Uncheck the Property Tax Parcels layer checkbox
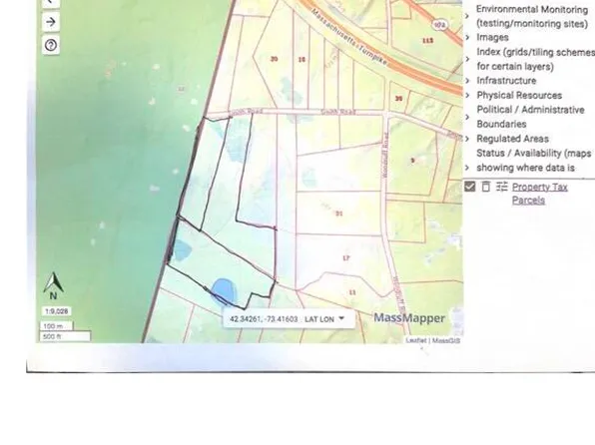The image size is (595, 445). (470, 187)
